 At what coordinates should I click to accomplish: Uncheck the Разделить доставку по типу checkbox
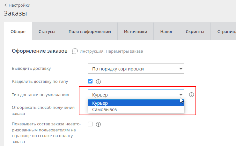point(90,81)
